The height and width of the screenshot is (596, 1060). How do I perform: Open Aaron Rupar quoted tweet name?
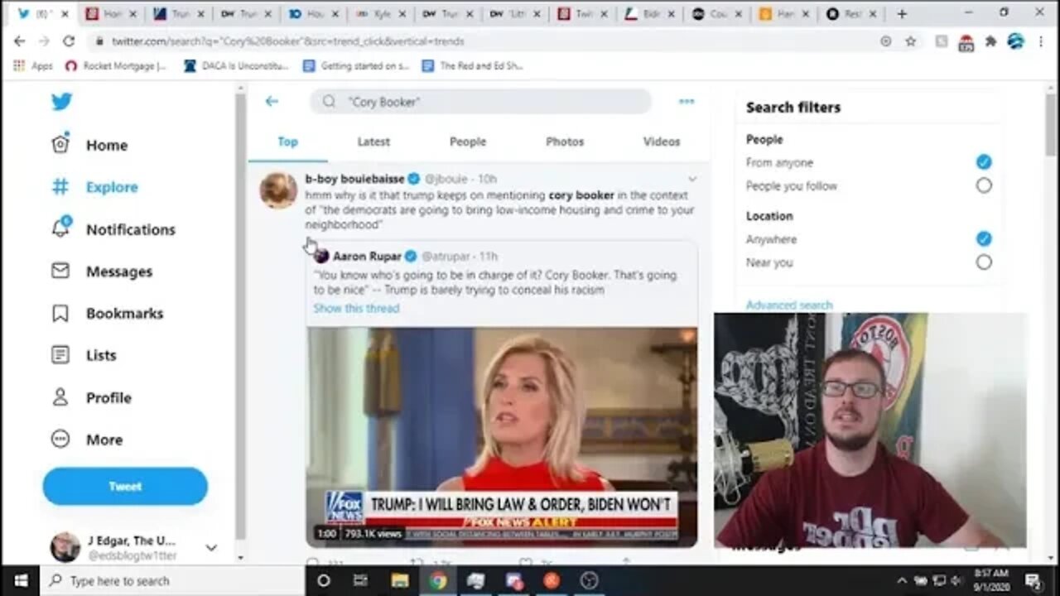pyautogui.click(x=367, y=257)
